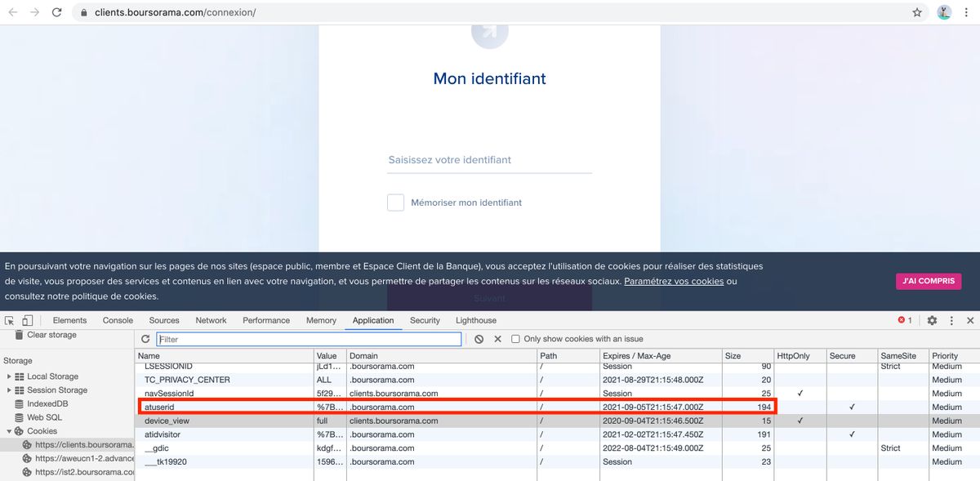Sort by the Expires / Max-Age header

[x=661, y=356]
